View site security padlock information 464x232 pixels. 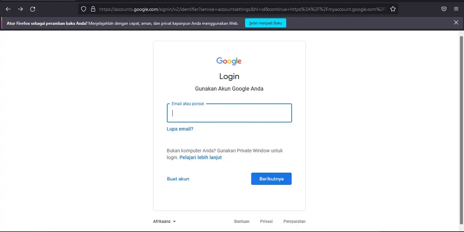point(93,9)
